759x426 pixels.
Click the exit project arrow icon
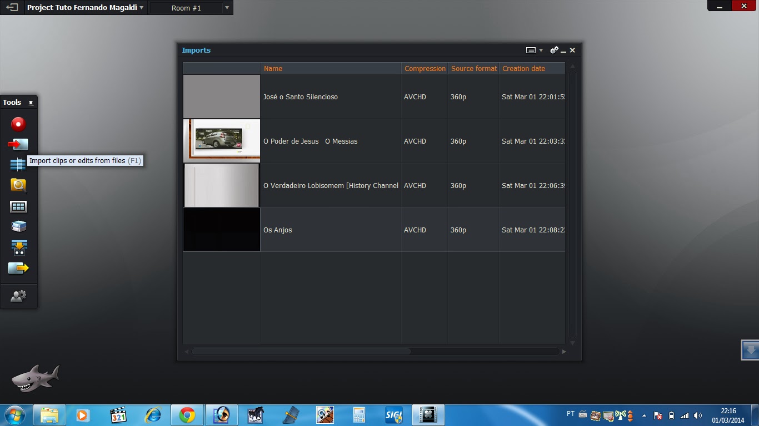click(x=12, y=8)
